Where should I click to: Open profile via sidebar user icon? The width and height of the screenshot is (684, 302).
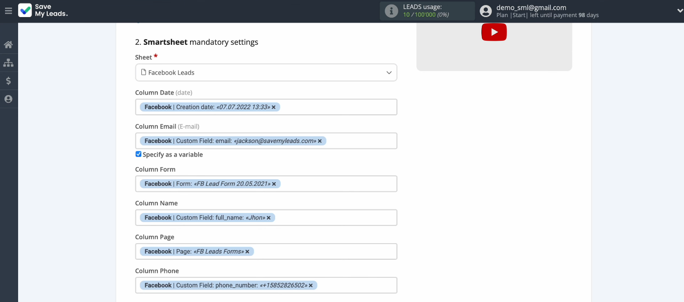coord(8,99)
